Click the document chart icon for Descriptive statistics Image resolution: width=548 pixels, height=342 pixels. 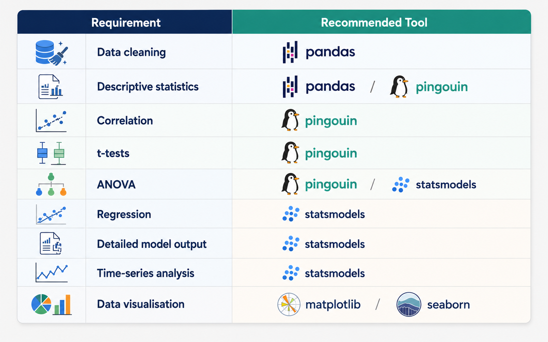tap(50, 87)
